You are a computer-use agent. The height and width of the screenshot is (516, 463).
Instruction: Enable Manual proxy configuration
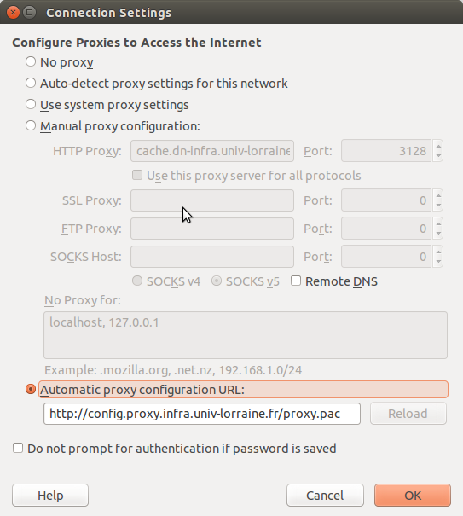tap(31, 125)
